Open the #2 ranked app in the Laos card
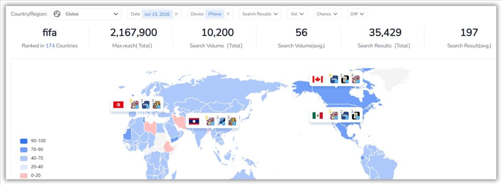 point(221,121)
